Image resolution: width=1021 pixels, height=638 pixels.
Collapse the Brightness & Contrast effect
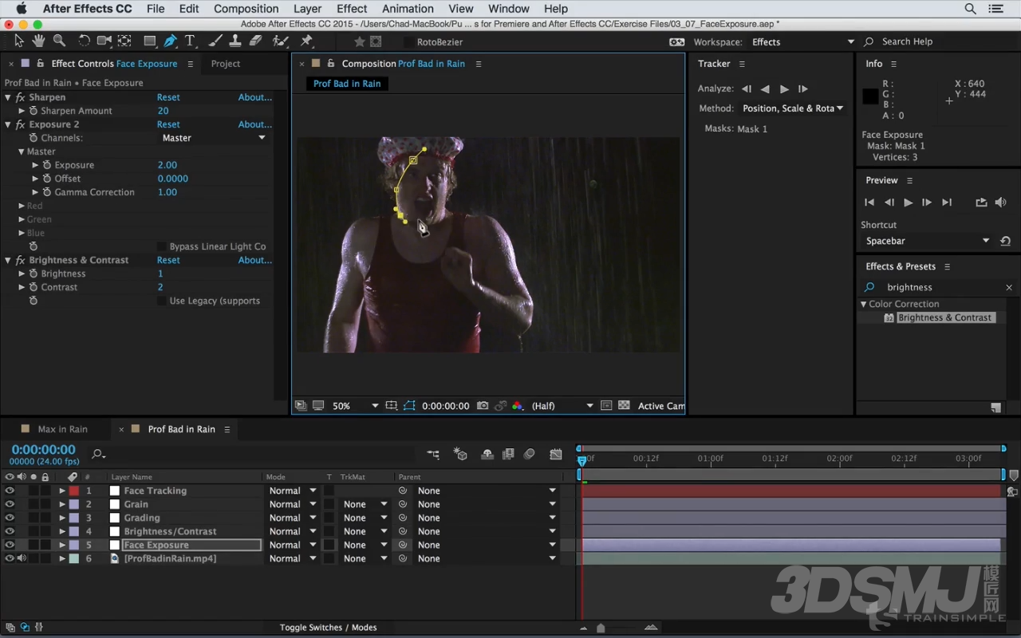(8, 260)
